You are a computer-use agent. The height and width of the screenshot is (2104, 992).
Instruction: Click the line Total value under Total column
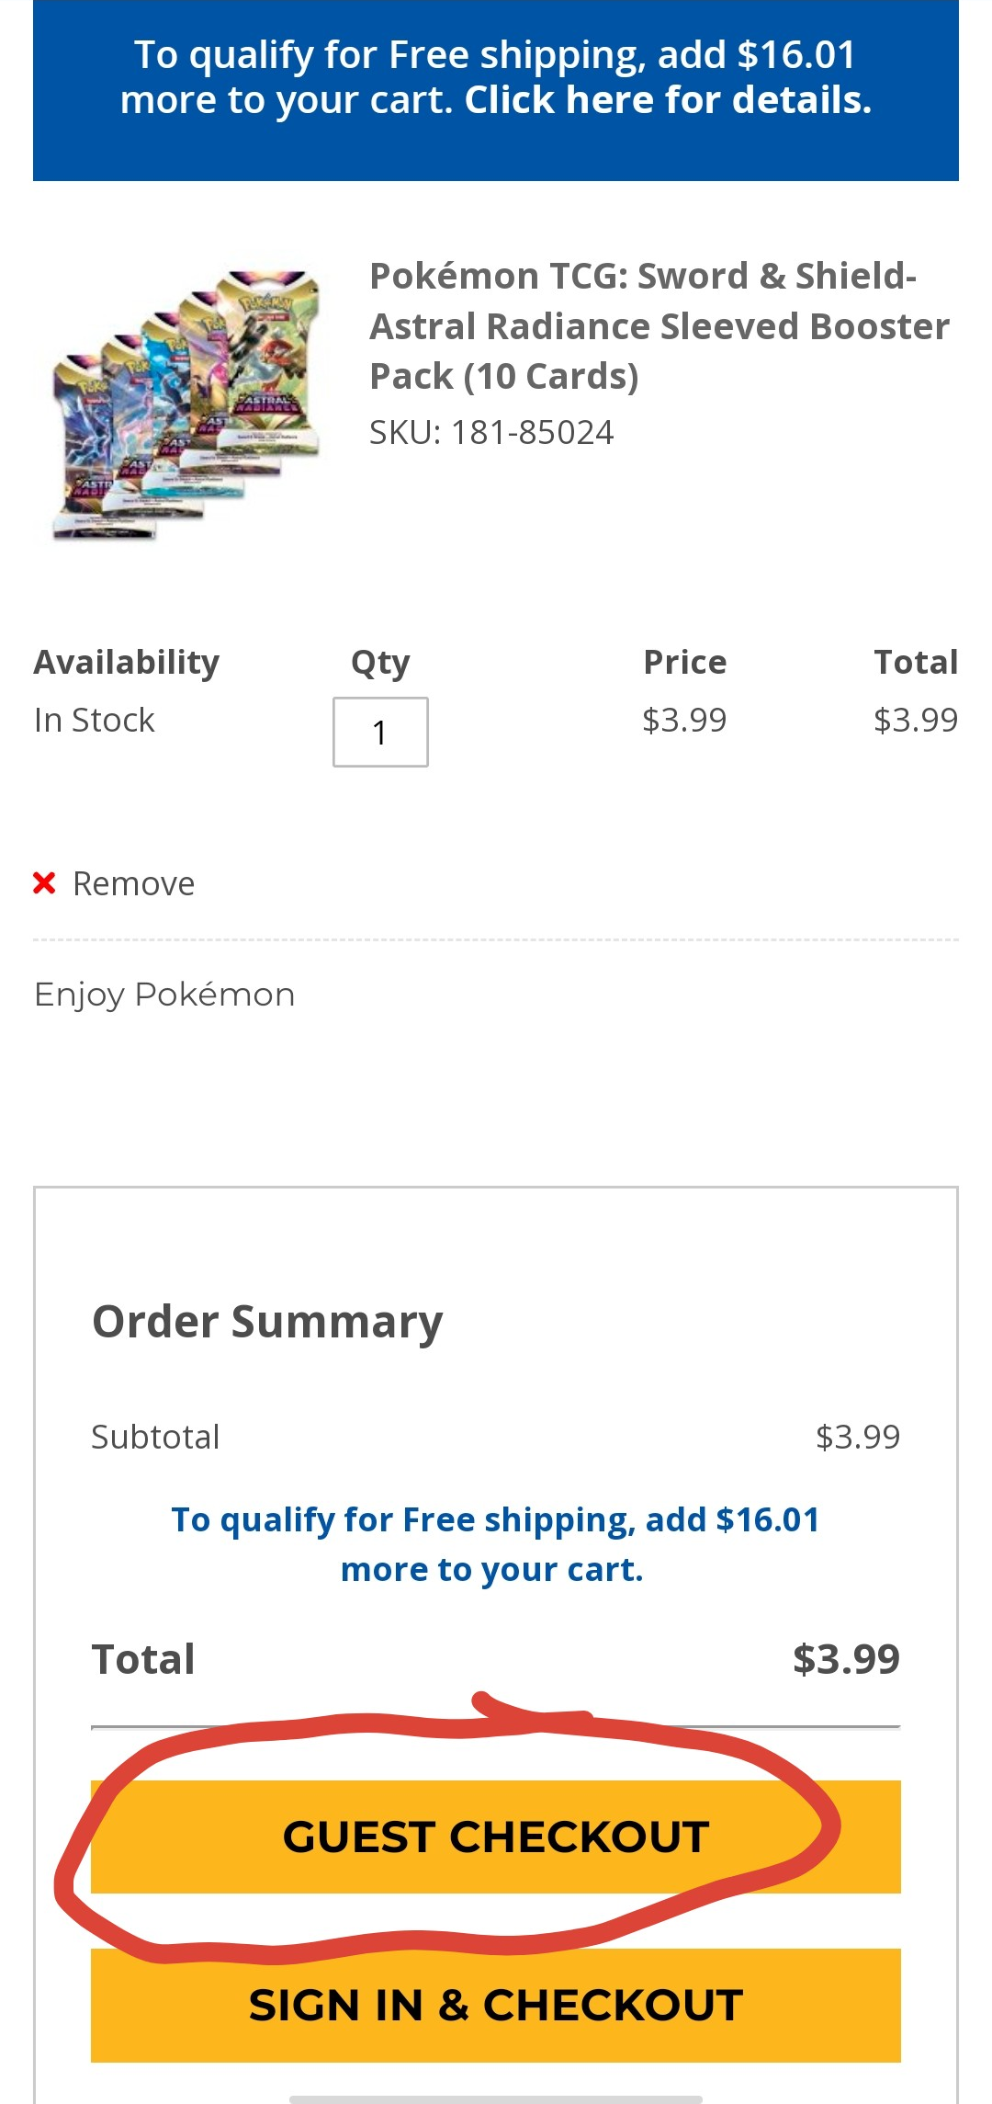[915, 721]
